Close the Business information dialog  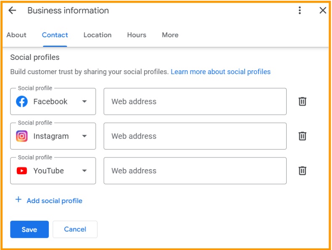[x=323, y=11]
